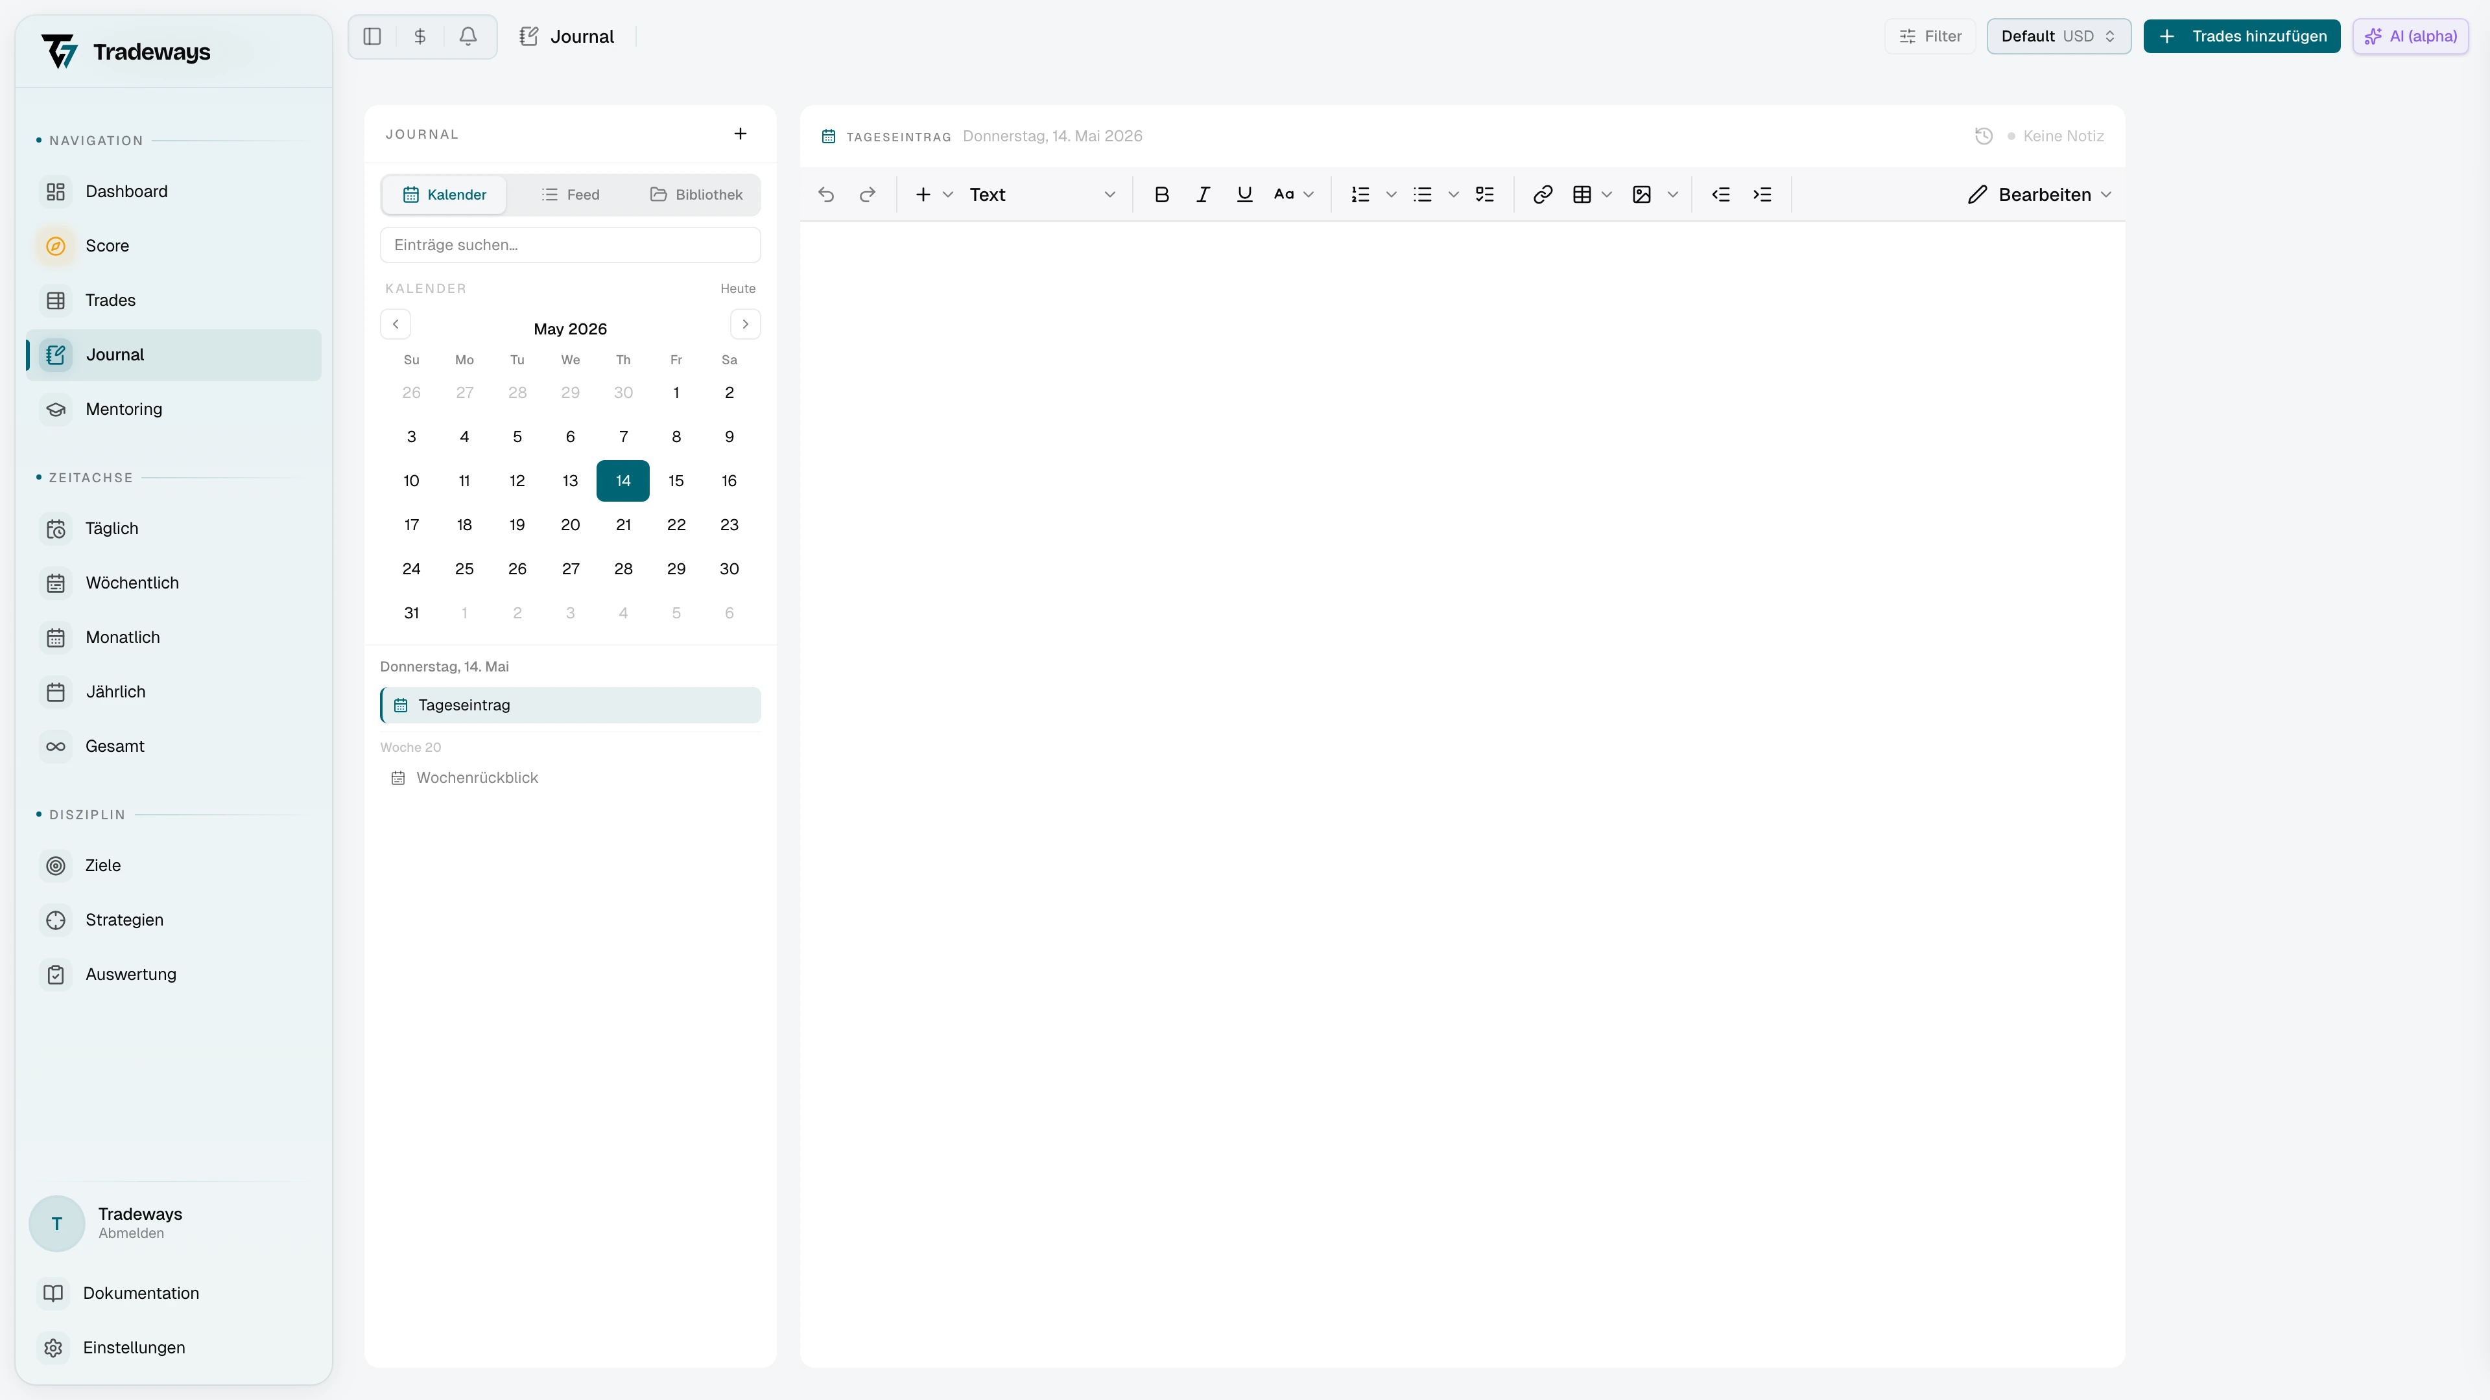Select Wöchentlich timeline view

click(174, 583)
